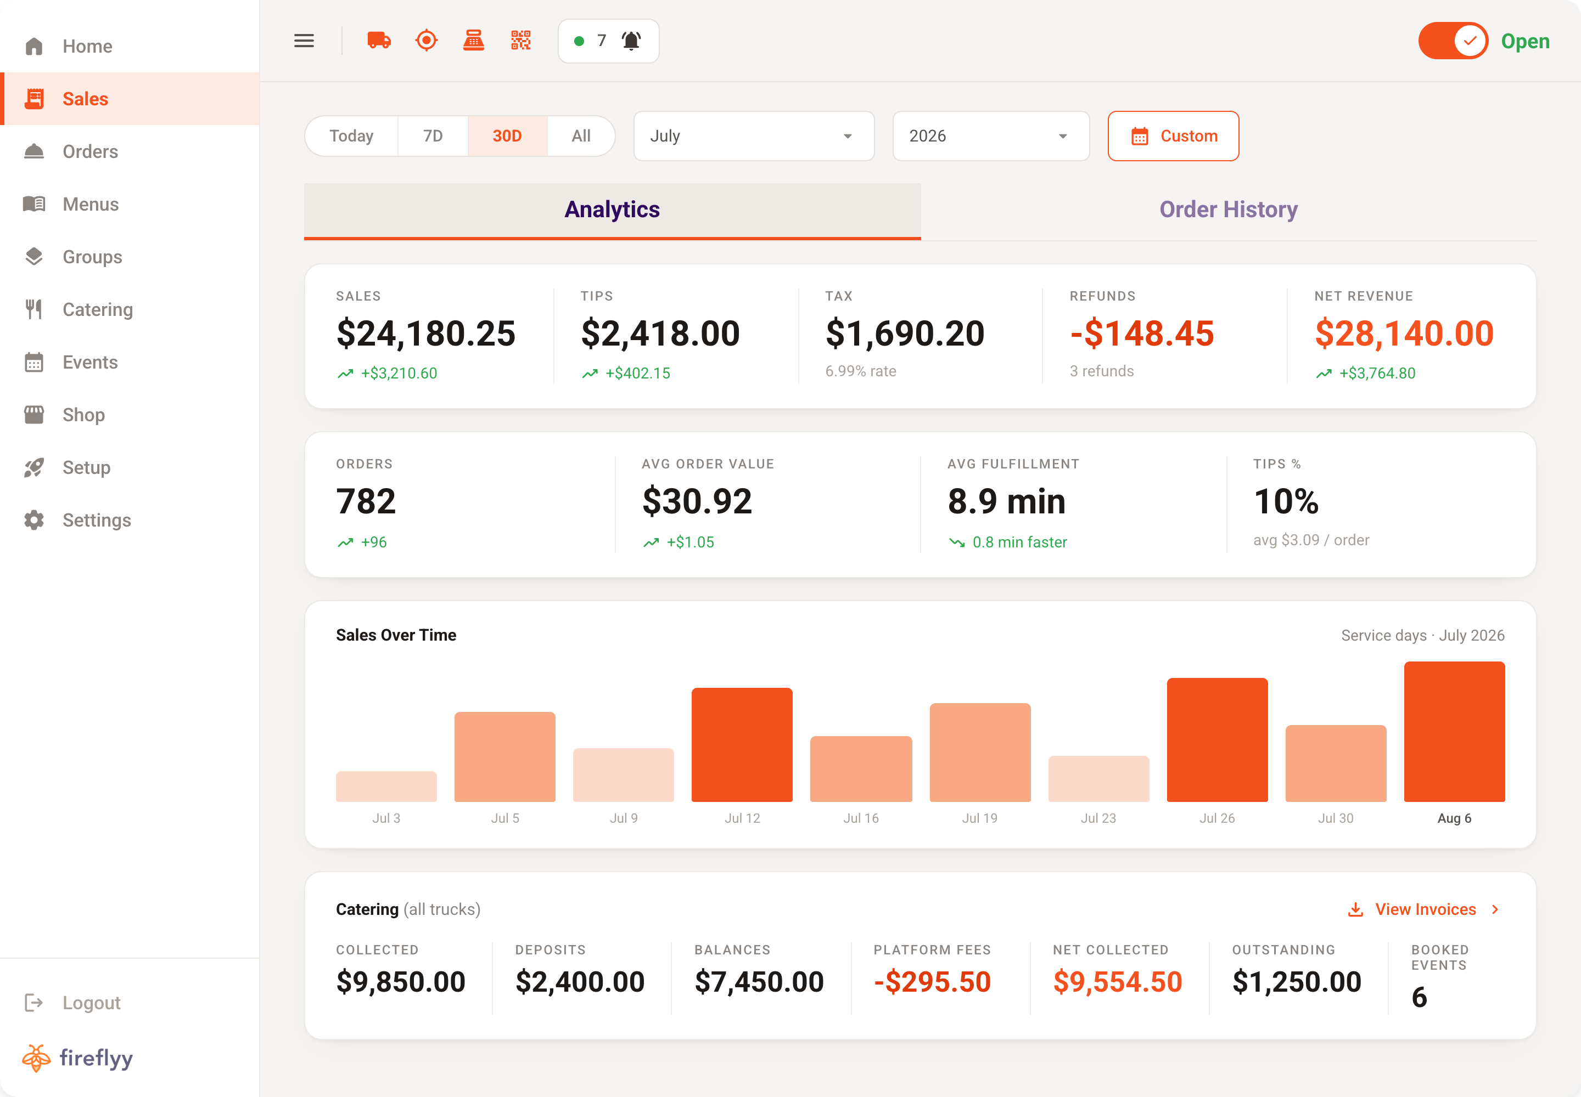This screenshot has height=1097, width=1581.
Task: Click the QR code icon
Action: tap(521, 41)
